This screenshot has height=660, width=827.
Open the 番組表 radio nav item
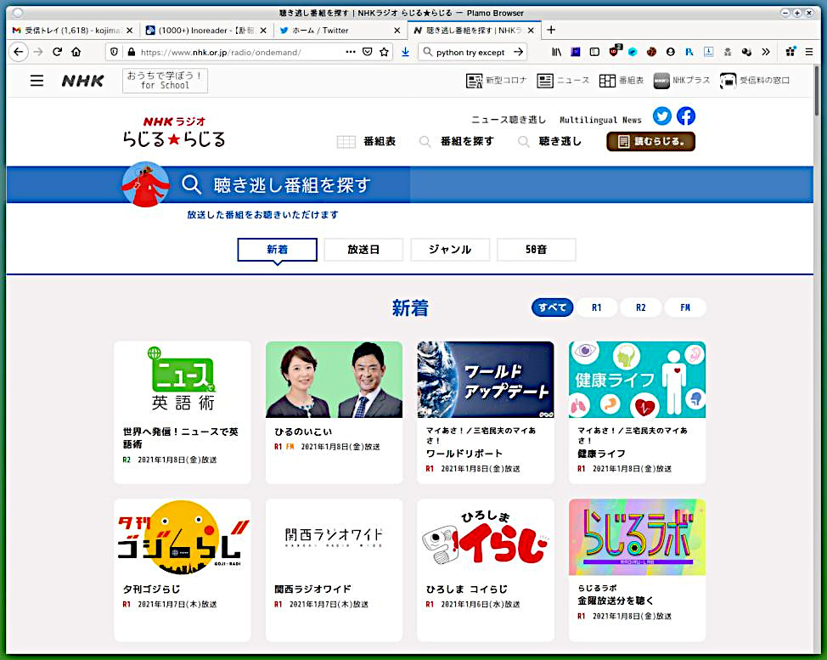click(367, 141)
